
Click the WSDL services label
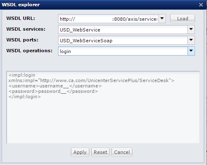26,29
